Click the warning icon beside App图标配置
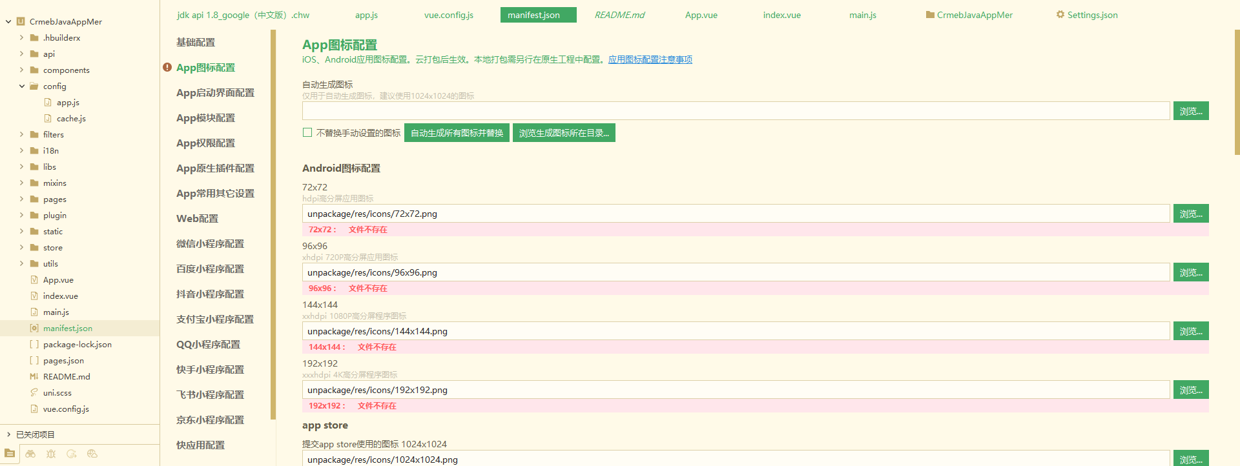Image resolution: width=1240 pixels, height=466 pixels. pyautogui.click(x=167, y=67)
